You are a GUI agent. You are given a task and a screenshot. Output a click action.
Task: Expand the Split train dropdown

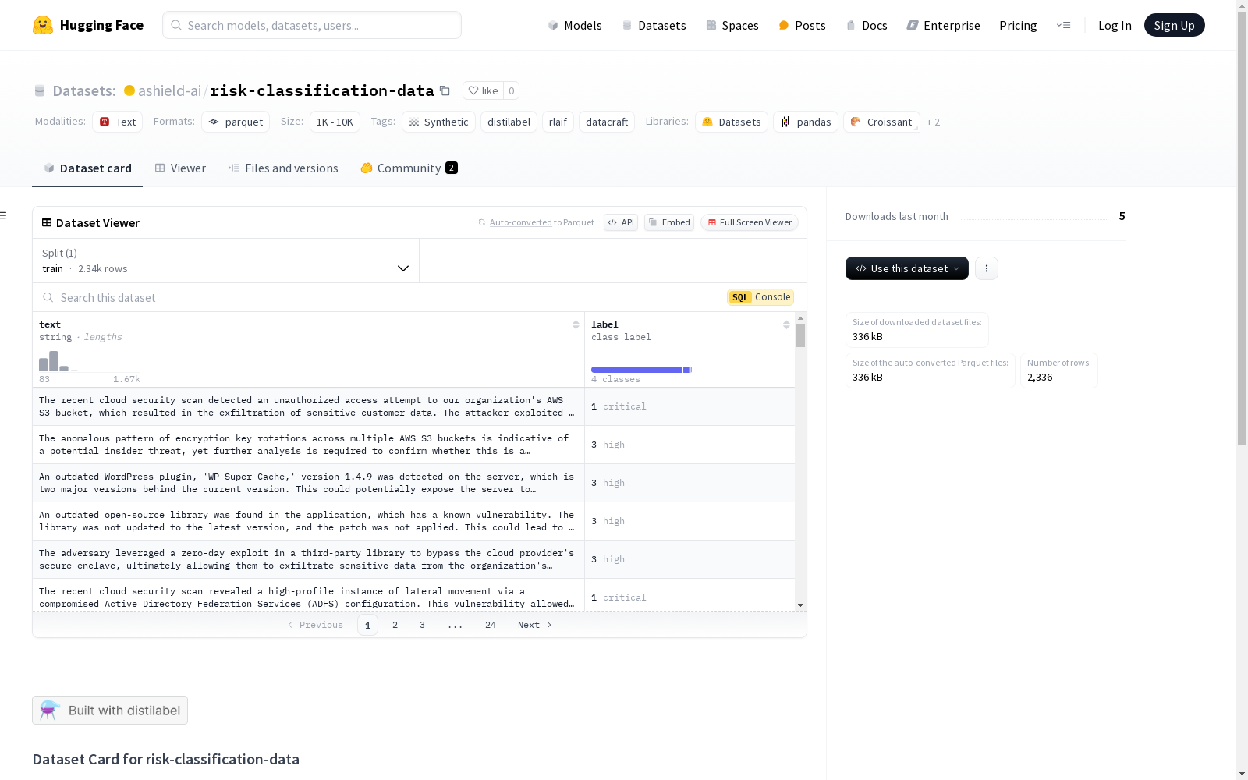tap(225, 261)
